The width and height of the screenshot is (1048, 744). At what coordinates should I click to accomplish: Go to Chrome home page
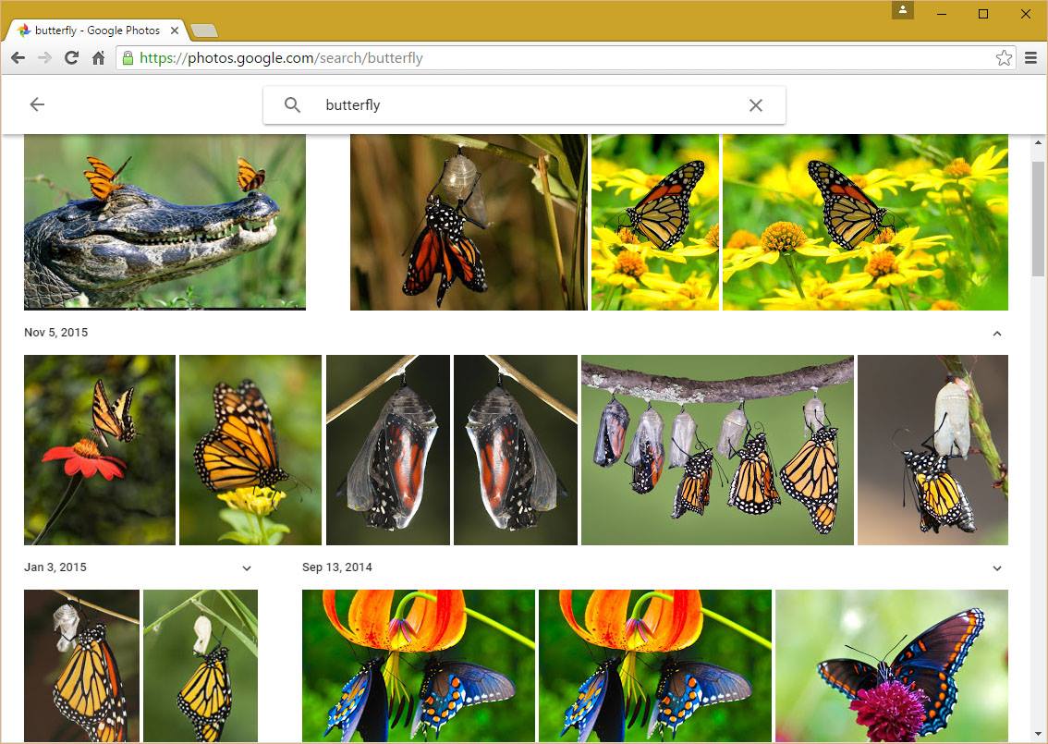[x=98, y=58]
